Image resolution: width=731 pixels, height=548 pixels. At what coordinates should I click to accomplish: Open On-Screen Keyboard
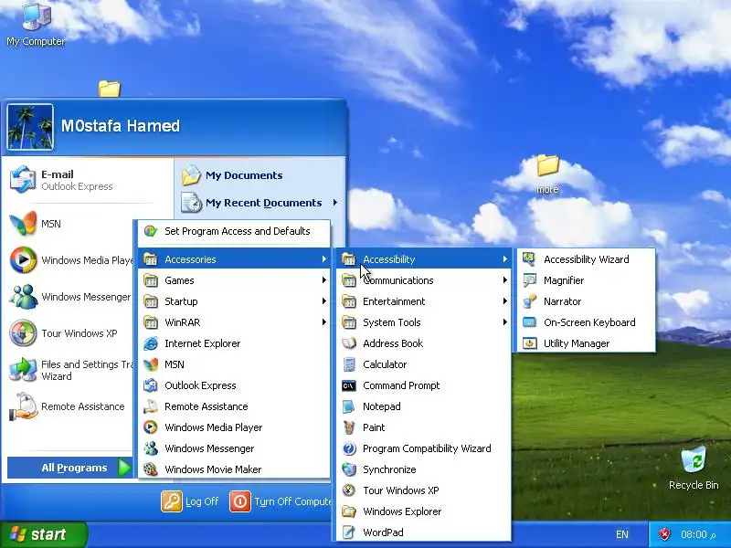click(586, 322)
